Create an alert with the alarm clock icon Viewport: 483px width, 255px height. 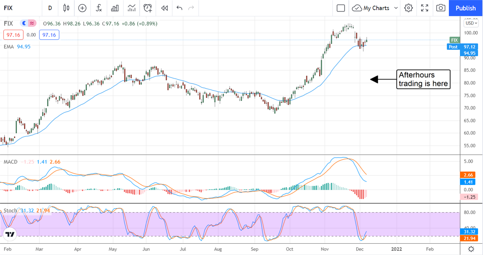[x=148, y=8]
